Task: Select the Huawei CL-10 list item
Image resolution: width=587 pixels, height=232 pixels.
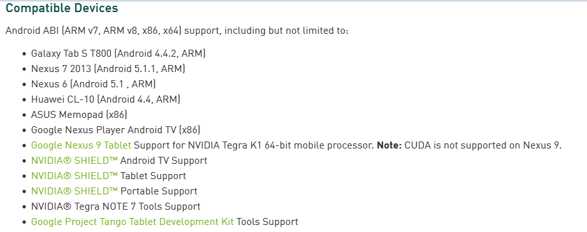Action: pos(106,99)
